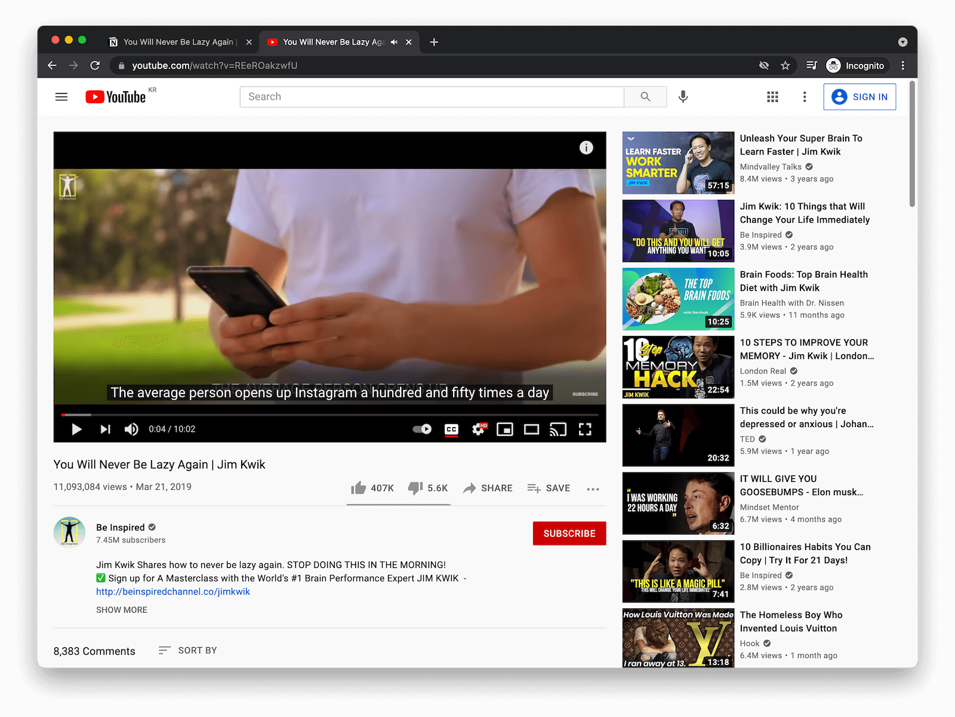This screenshot has height=717, width=955.
Task: Skip to the next video
Action: (x=105, y=429)
